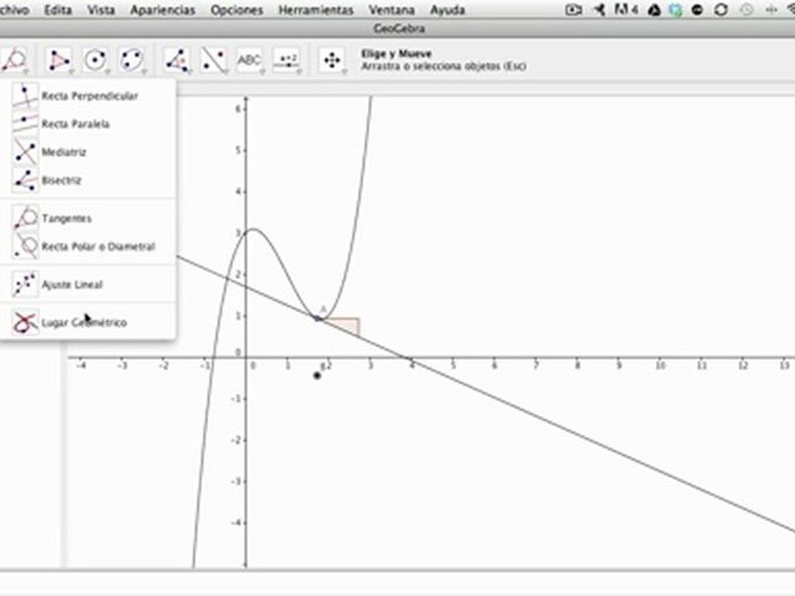Viewport: 795px width, 596px height.
Task: Open the Opciones menu
Action: 237,10
